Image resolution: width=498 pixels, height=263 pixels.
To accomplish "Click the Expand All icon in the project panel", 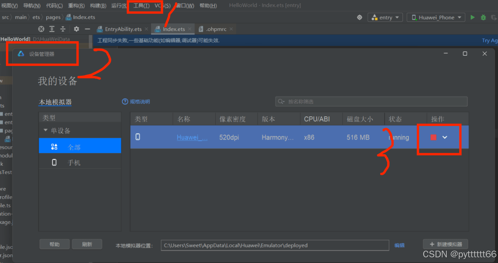I will (x=52, y=29).
